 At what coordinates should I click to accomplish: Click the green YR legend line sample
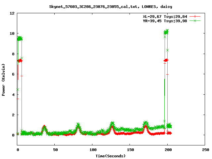(x=195, y=21)
